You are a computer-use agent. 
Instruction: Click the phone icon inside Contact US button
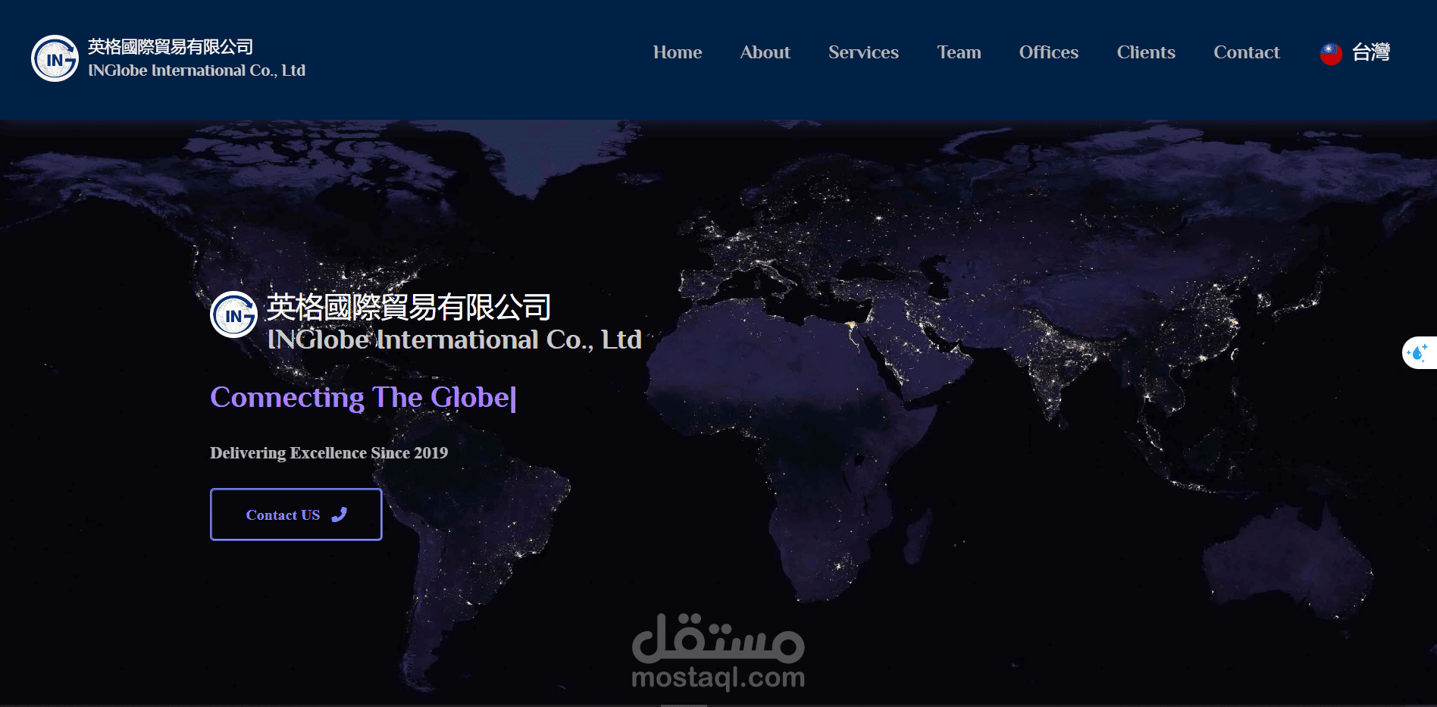click(340, 515)
